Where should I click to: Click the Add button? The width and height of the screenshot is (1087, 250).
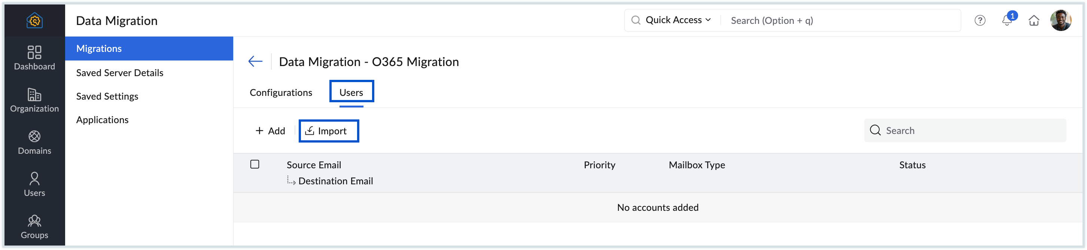point(271,131)
